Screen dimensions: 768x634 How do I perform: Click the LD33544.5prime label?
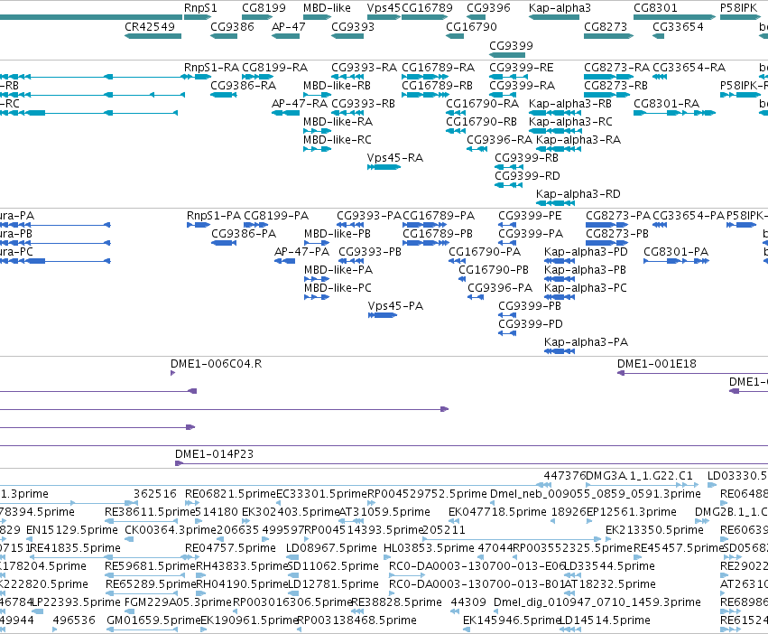[610, 566]
